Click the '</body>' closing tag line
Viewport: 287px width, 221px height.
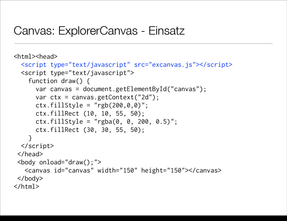30,179
